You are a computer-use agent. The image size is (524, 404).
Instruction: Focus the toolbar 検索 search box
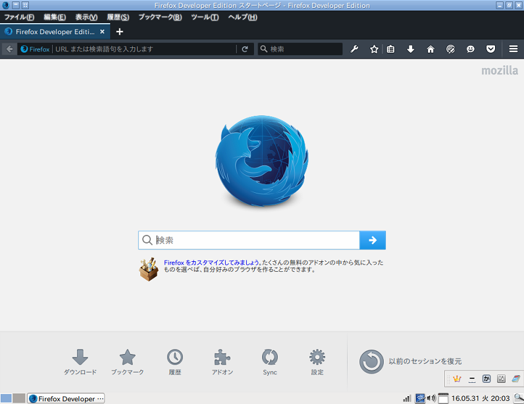point(300,49)
